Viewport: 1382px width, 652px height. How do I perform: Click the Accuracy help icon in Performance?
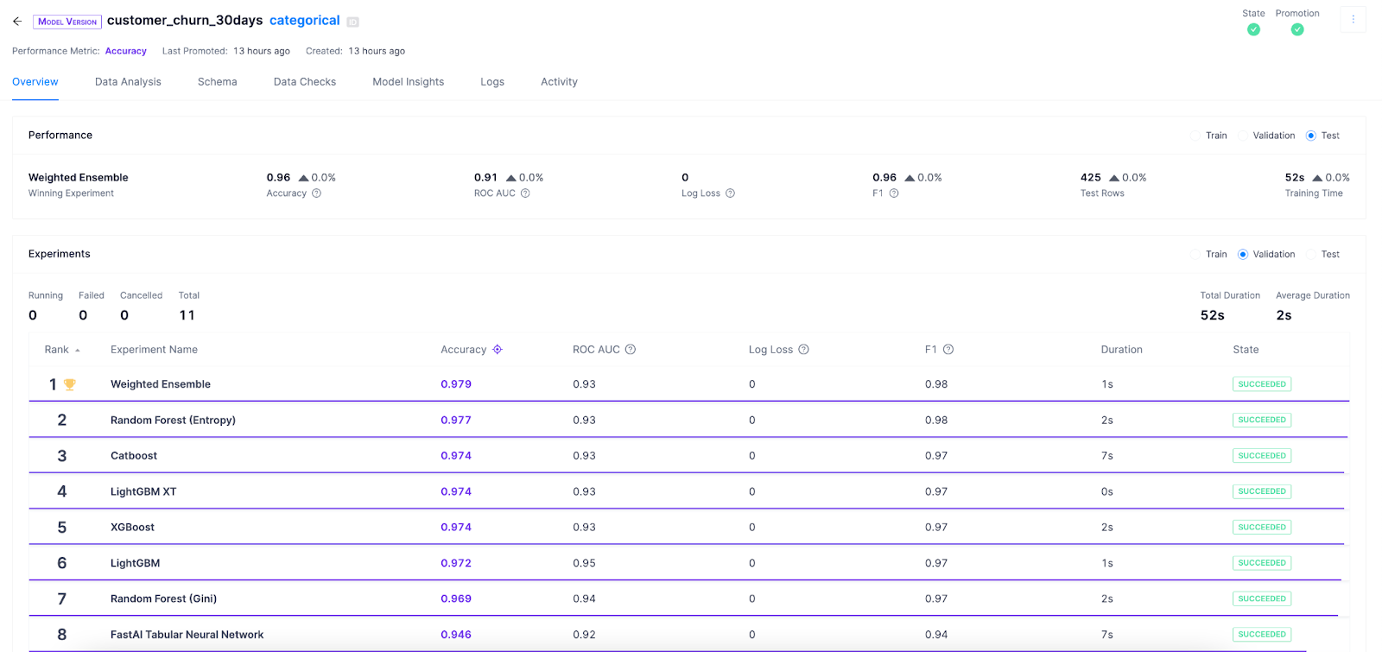tap(316, 193)
